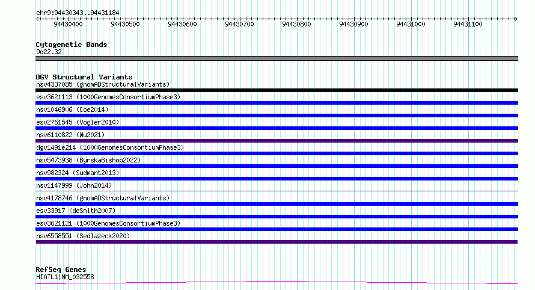The height and width of the screenshot is (290, 535).
Task: Click the 94430800 ruler position label
Action: (x=296, y=24)
